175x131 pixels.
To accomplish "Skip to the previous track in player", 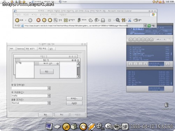I will click(131, 39).
